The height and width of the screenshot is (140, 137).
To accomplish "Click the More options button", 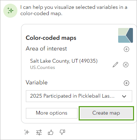I will pos(52,113).
